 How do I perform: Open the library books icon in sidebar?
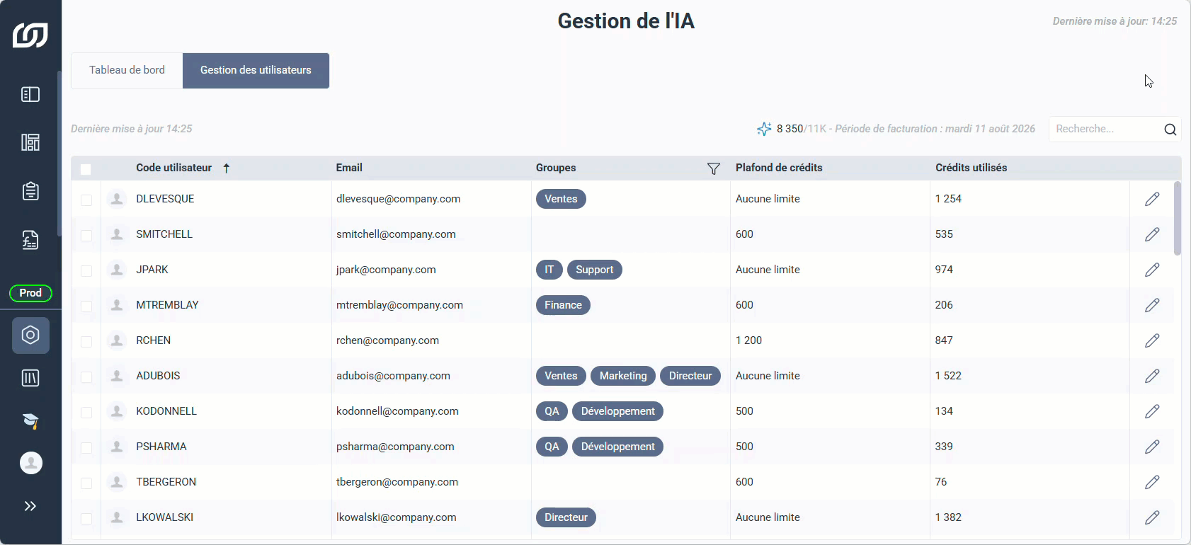(x=30, y=378)
